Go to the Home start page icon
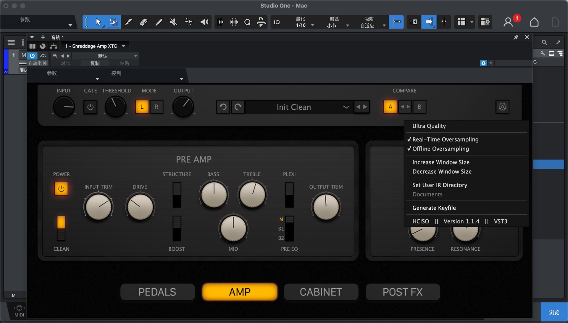Image resolution: width=568 pixels, height=323 pixels. (534, 22)
